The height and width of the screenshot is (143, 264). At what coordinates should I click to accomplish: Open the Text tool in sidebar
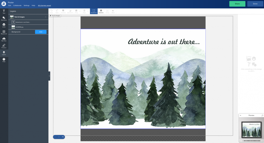point(4,12)
